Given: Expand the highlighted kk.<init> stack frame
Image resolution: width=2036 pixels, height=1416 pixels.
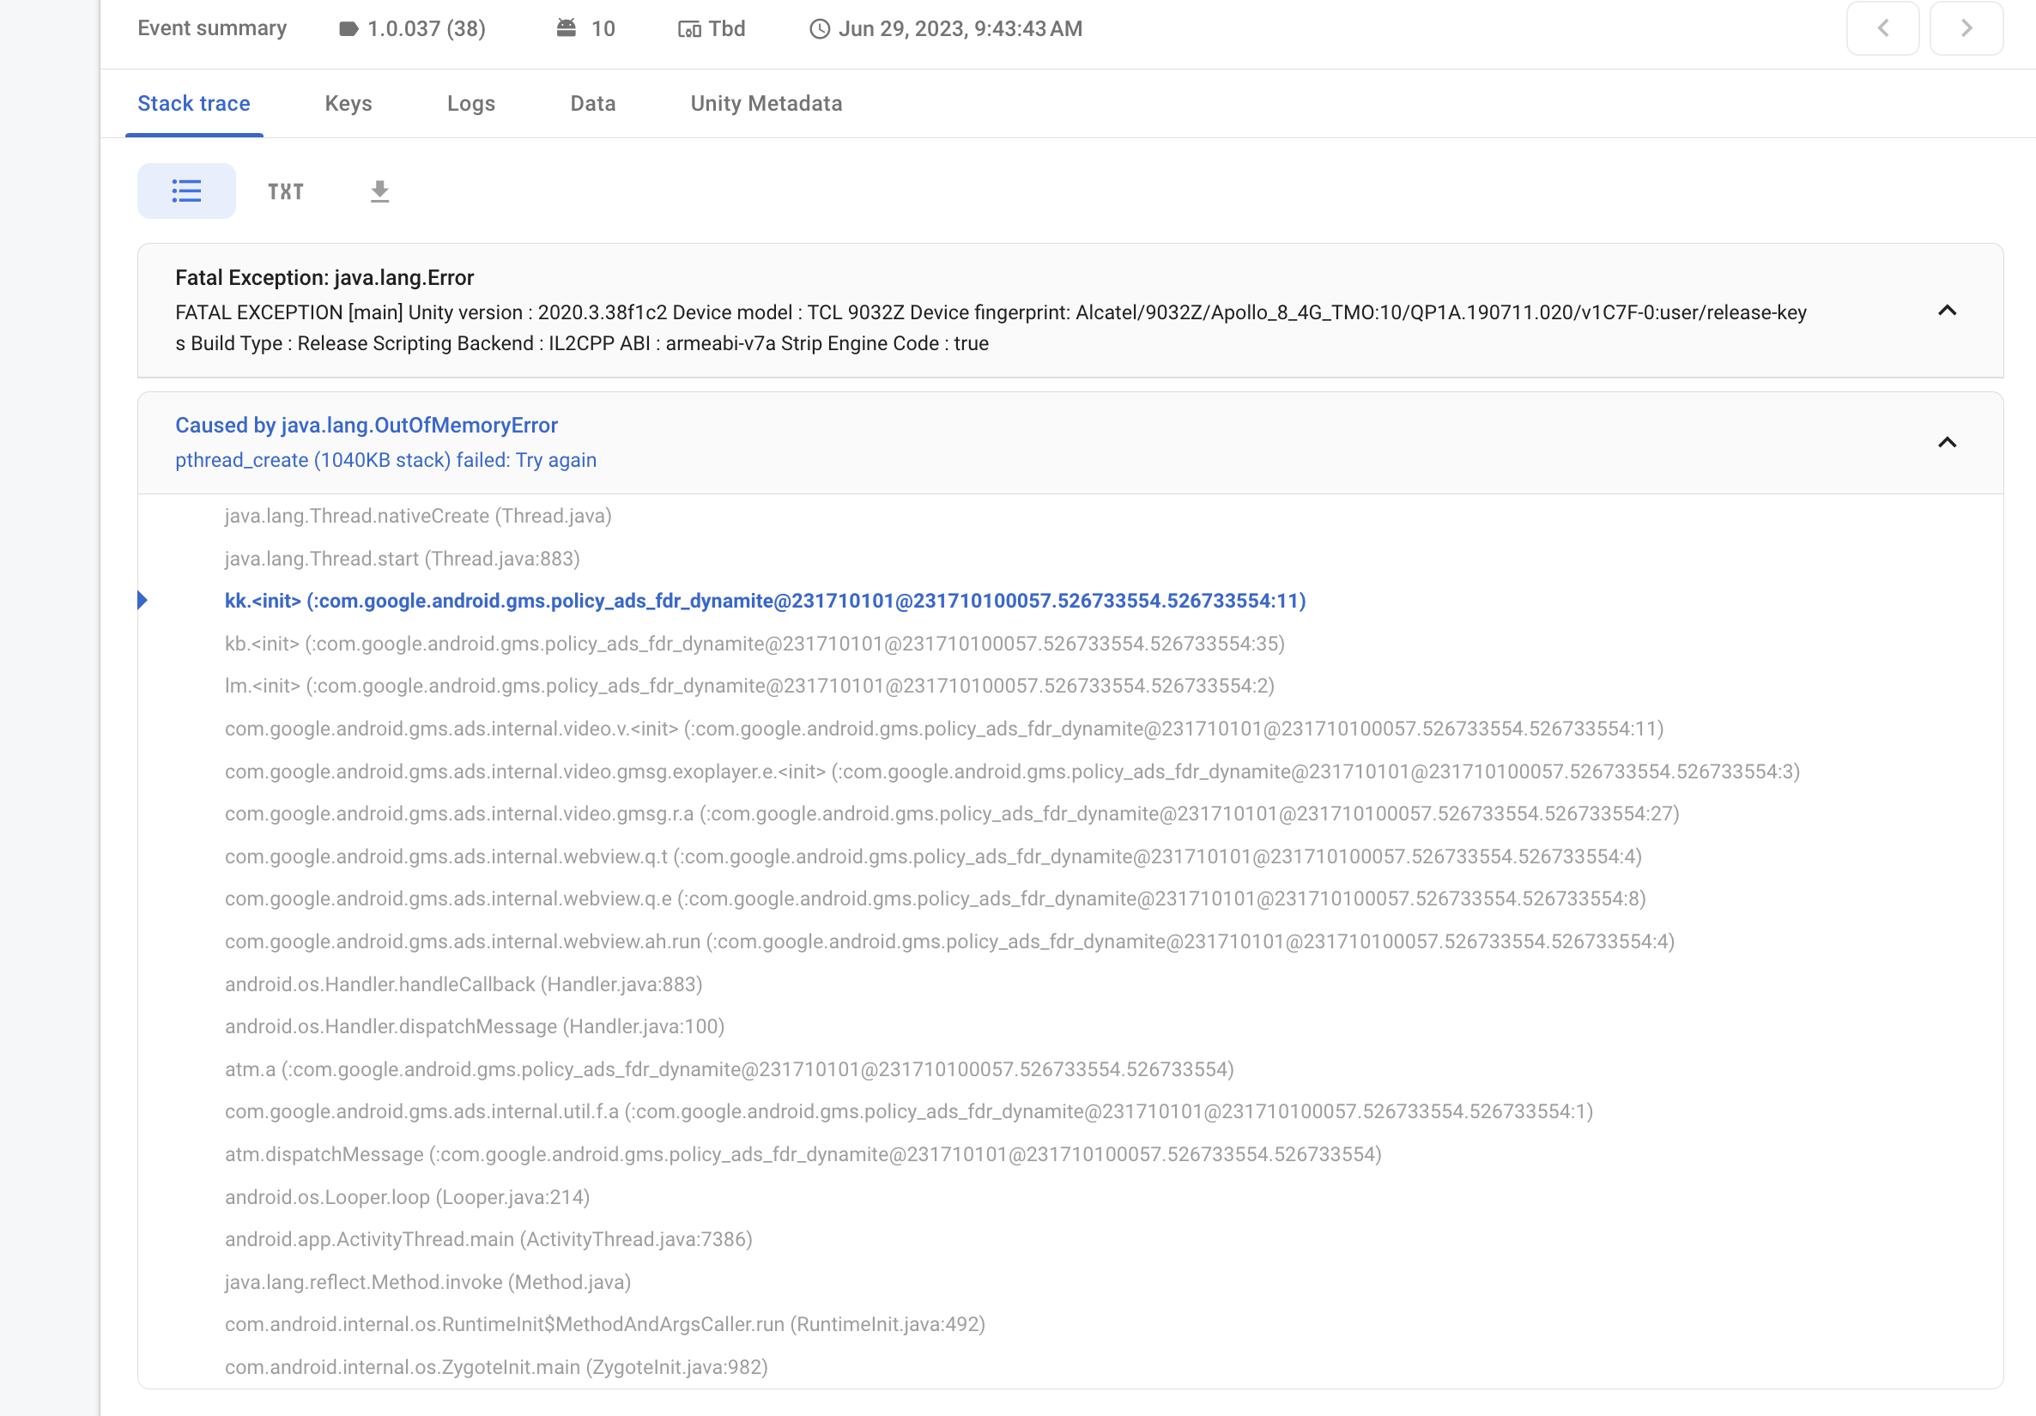Looking at the screenshot, I should click(x=142, y=600).
